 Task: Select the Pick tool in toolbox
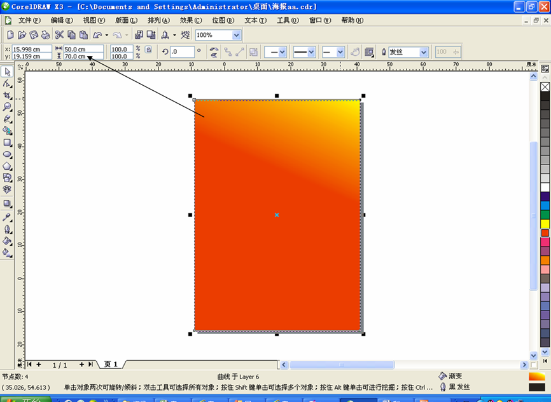(x=7, y=71)
